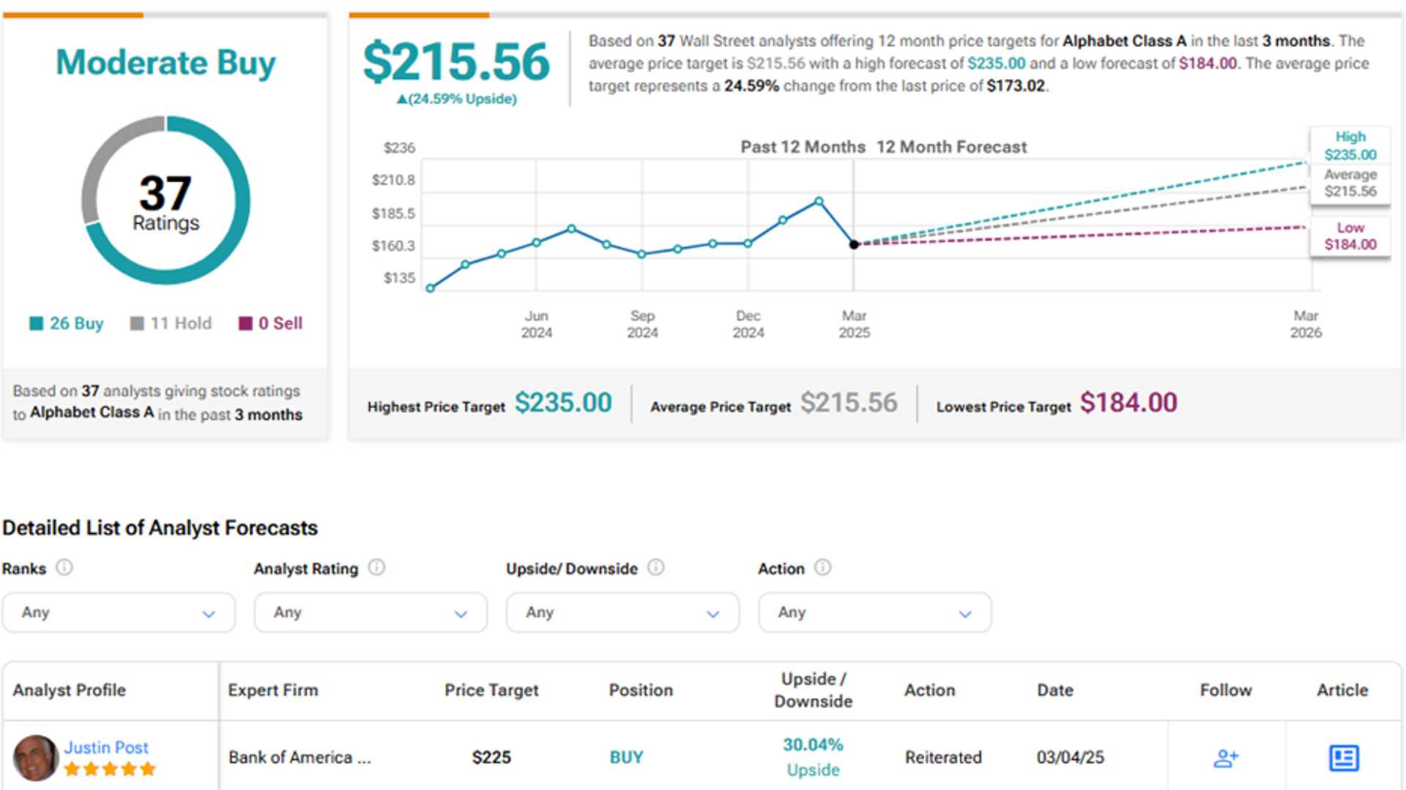The height and width of the screenshot is (790, 1406).
Task: Click Justin Post's five-star rating
Action: coord(110,769)
